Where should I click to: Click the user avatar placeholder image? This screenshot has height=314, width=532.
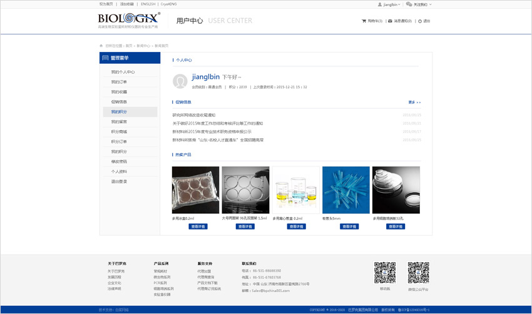tap(180, 81)
